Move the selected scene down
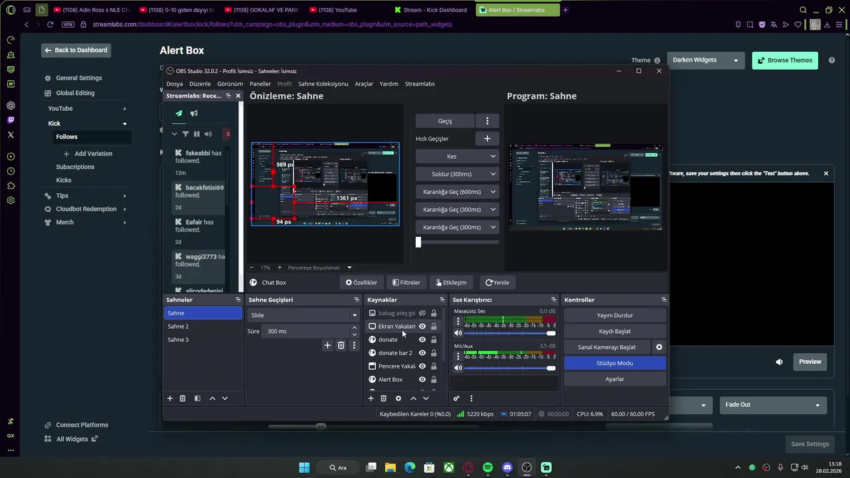The width and height of the screenshot is (850, 478). click(224, 398)
